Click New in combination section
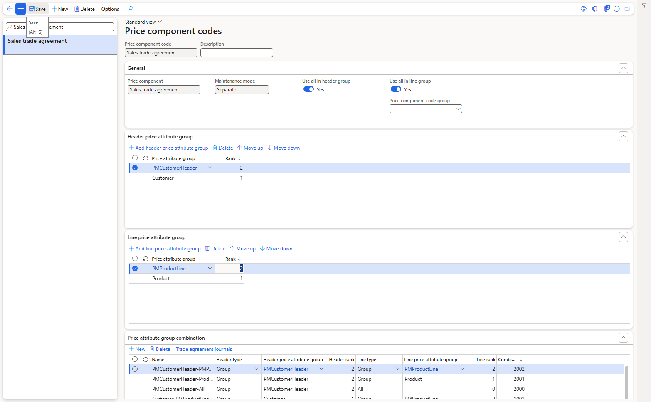Viewport: 651px width, 402px height. 137,349
